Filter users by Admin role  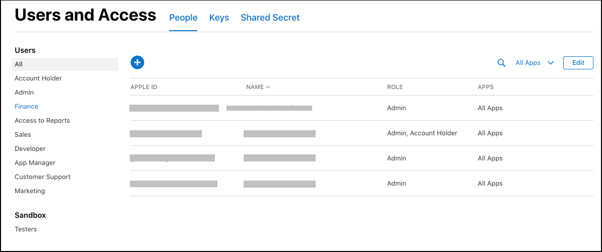24,93
